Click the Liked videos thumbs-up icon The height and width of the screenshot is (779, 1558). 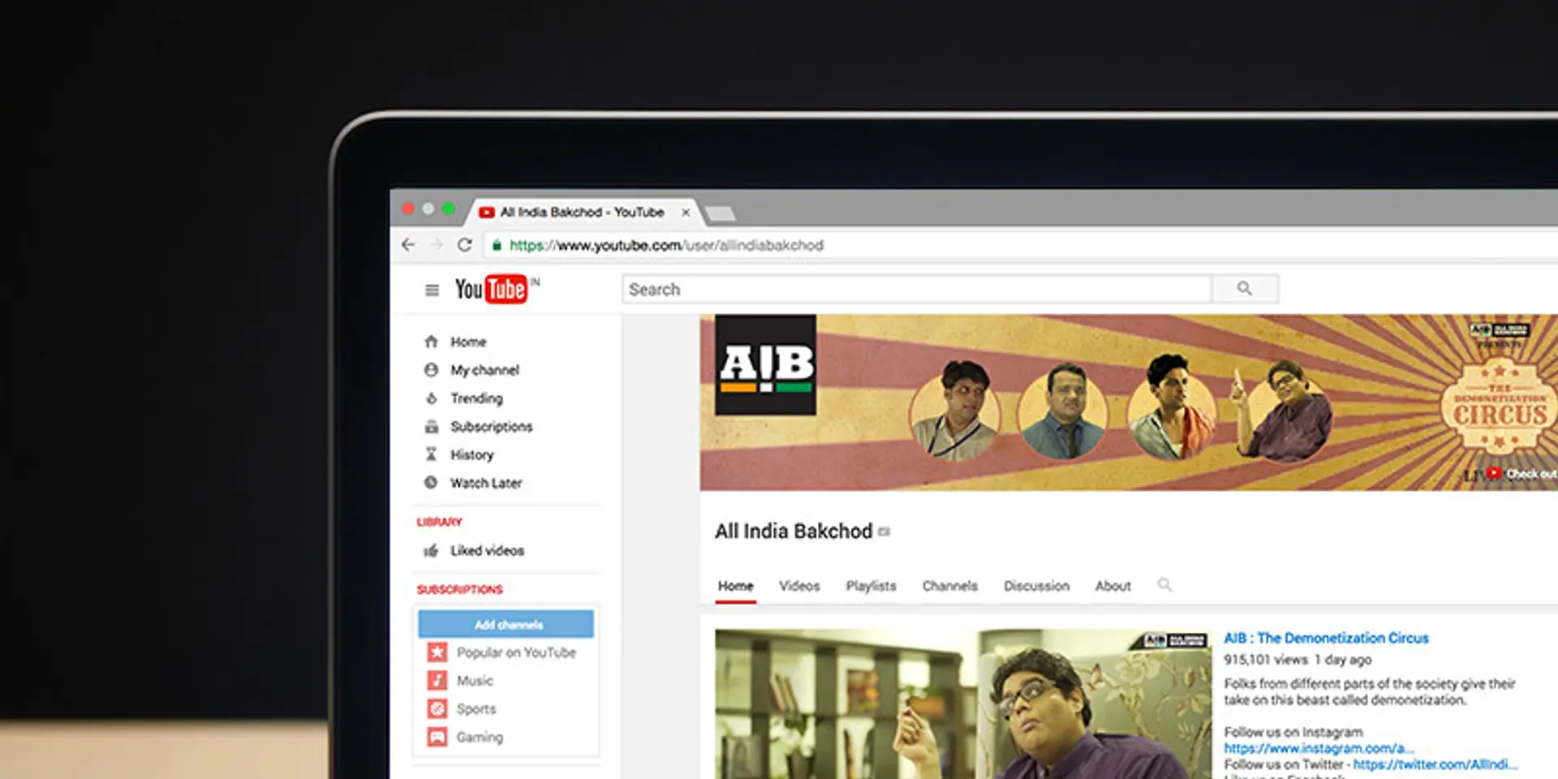click(x=431, y=551)
